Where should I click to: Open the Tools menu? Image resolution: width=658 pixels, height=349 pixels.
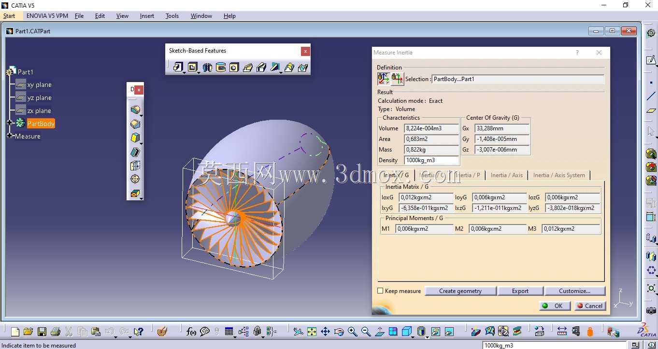172,16
